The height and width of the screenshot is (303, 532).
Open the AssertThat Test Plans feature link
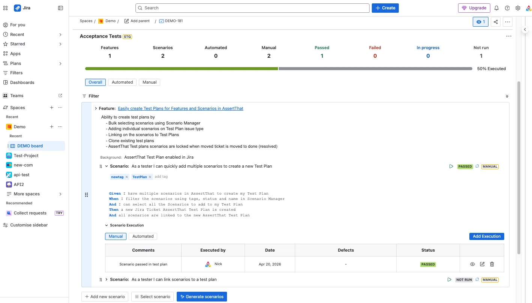point(180,108)
